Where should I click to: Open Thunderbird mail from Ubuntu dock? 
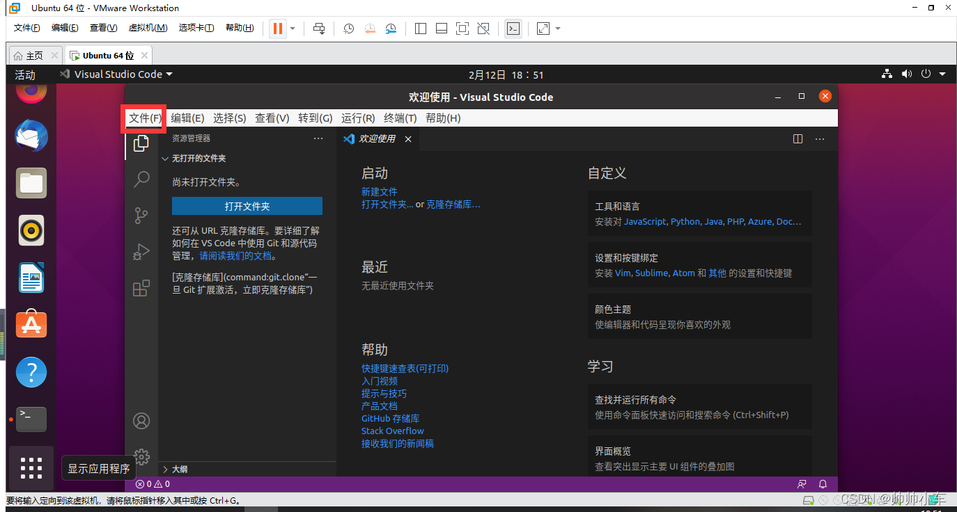pyautogui.click(x=31, y=137)
